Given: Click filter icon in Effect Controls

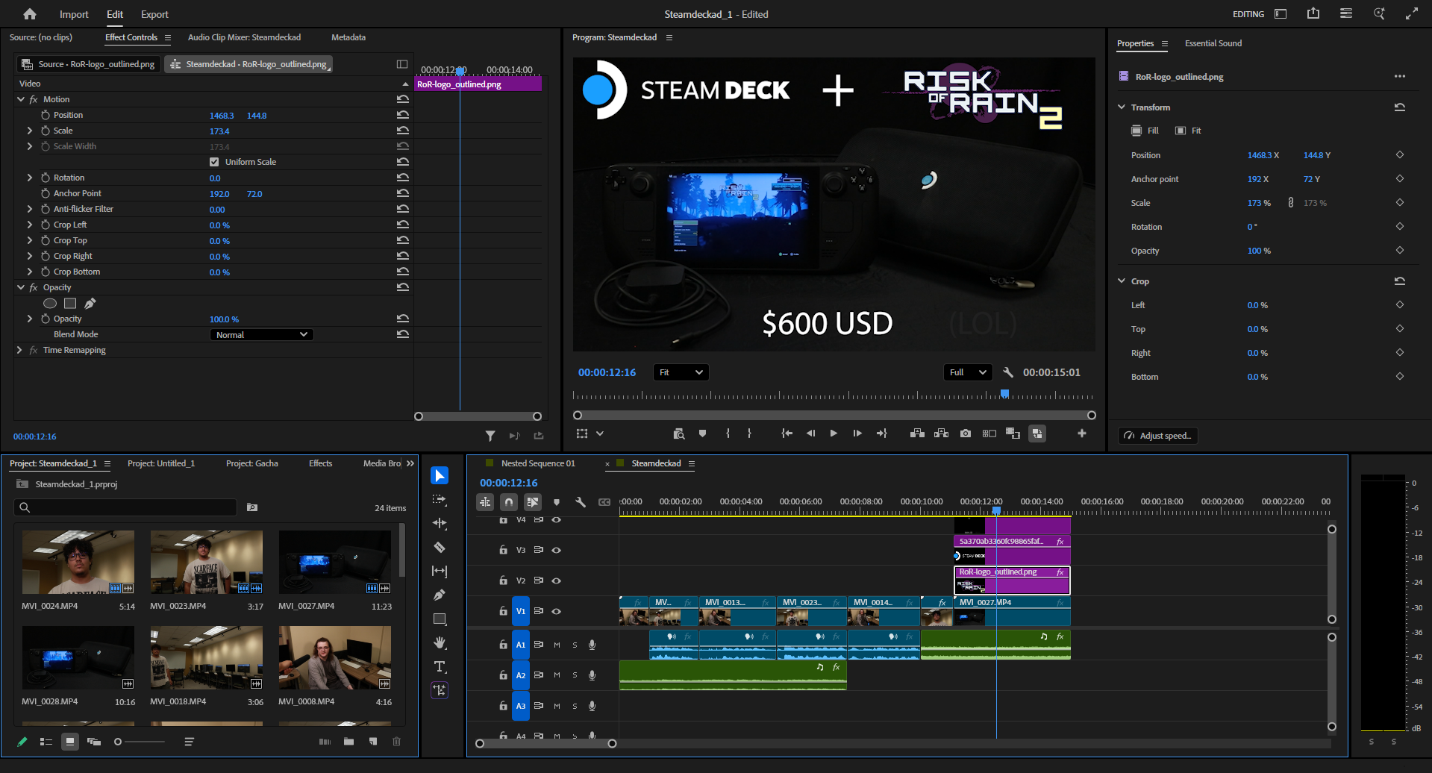Looking at the screenshot, I should pos(490,436).
